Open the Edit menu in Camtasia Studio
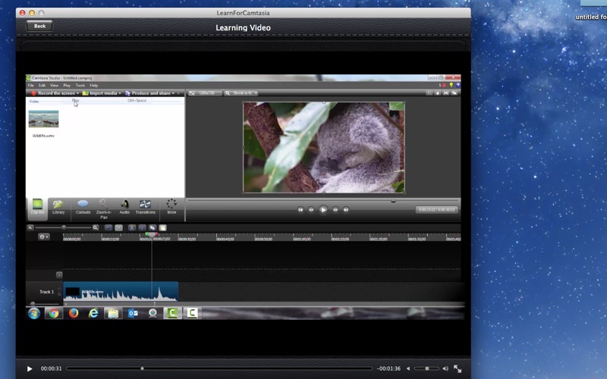Viewport: 607px width, 379px height. pos(42,86)
